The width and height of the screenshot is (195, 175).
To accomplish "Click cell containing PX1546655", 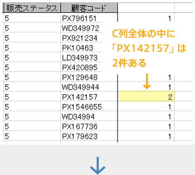I will (89, 106).
